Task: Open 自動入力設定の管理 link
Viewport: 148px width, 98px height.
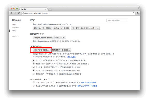Action: 88,83
